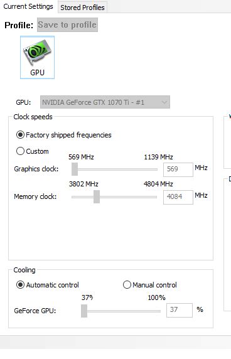Click the Memory clock track near 4804 MHz
231x359 pixels.
154,197
